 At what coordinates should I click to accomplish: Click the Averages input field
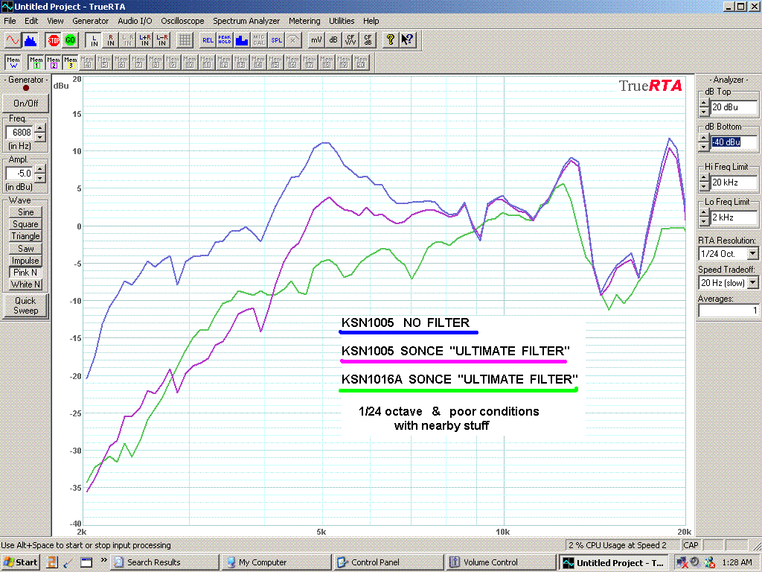[x=728, y=311]
